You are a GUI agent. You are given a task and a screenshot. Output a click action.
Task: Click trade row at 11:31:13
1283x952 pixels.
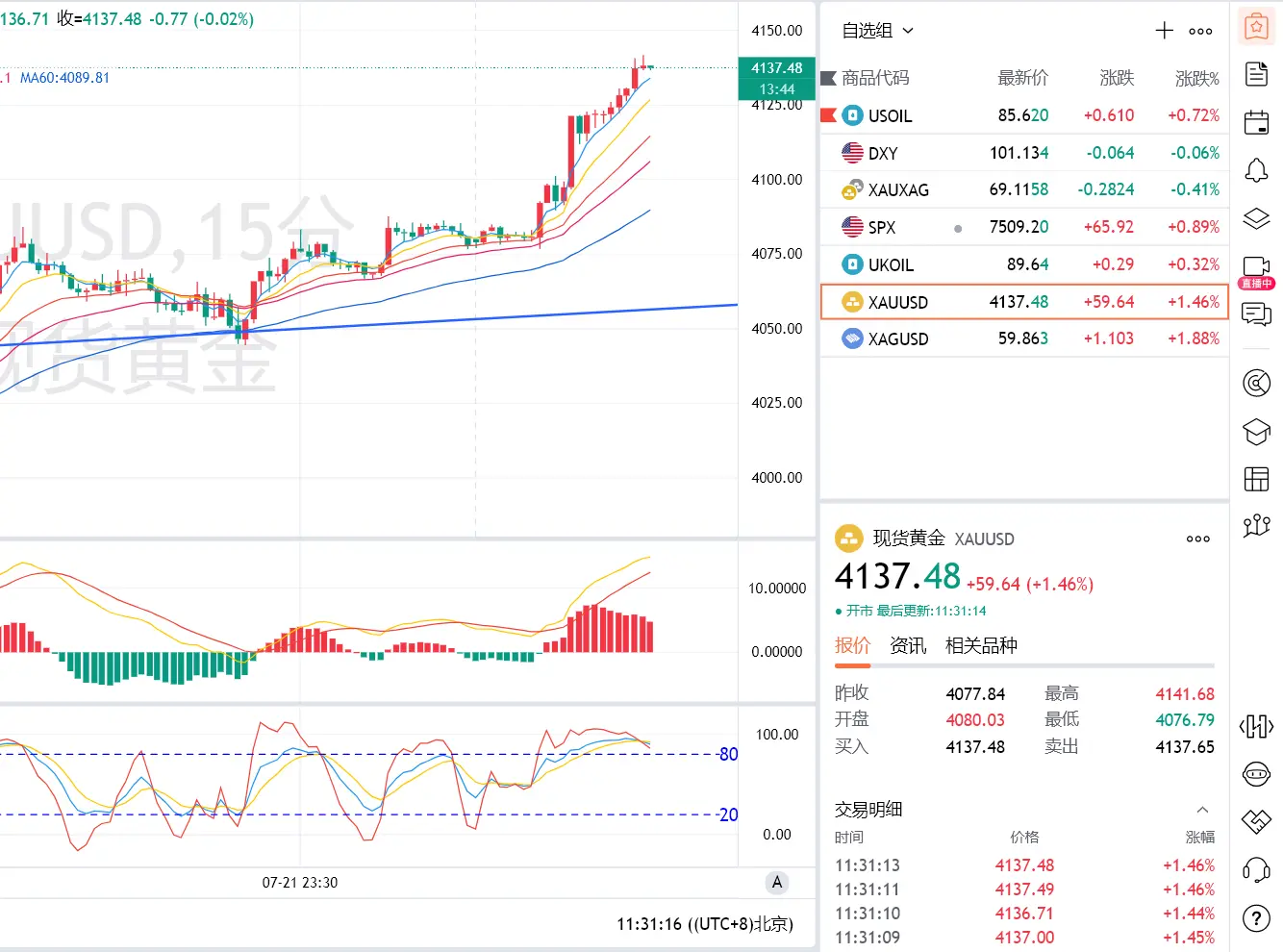pyautogui.click(x=1024, y=865)
